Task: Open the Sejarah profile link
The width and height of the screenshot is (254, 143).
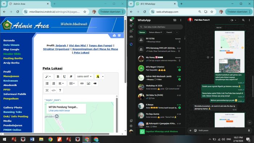Action: [61, 45]
